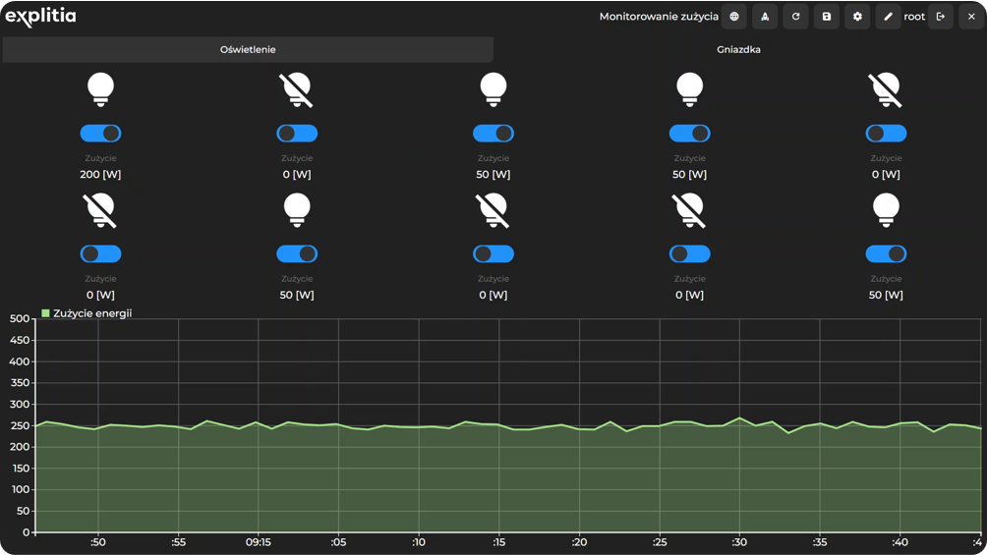Click the Monitorowanie zużycia title
The image size is (987, 555).
coord(659,17)
